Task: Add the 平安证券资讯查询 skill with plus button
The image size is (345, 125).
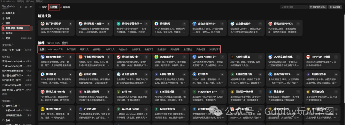Action: (x=108, y=57)
